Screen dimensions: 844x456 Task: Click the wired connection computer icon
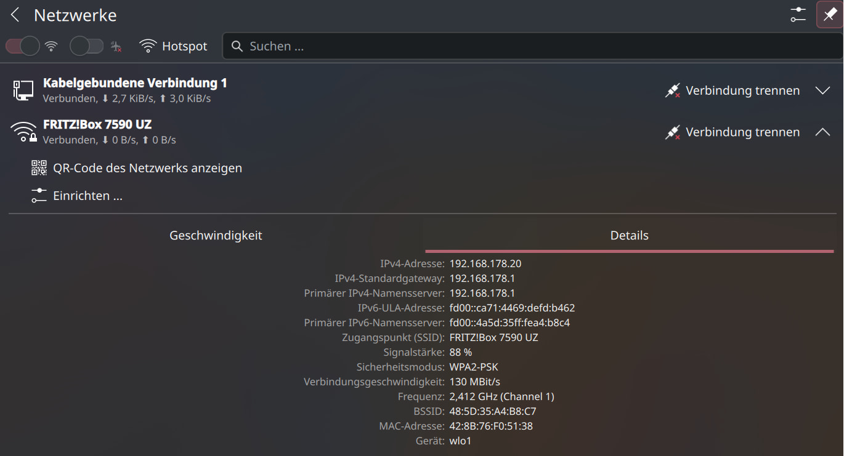coord(23,90)
